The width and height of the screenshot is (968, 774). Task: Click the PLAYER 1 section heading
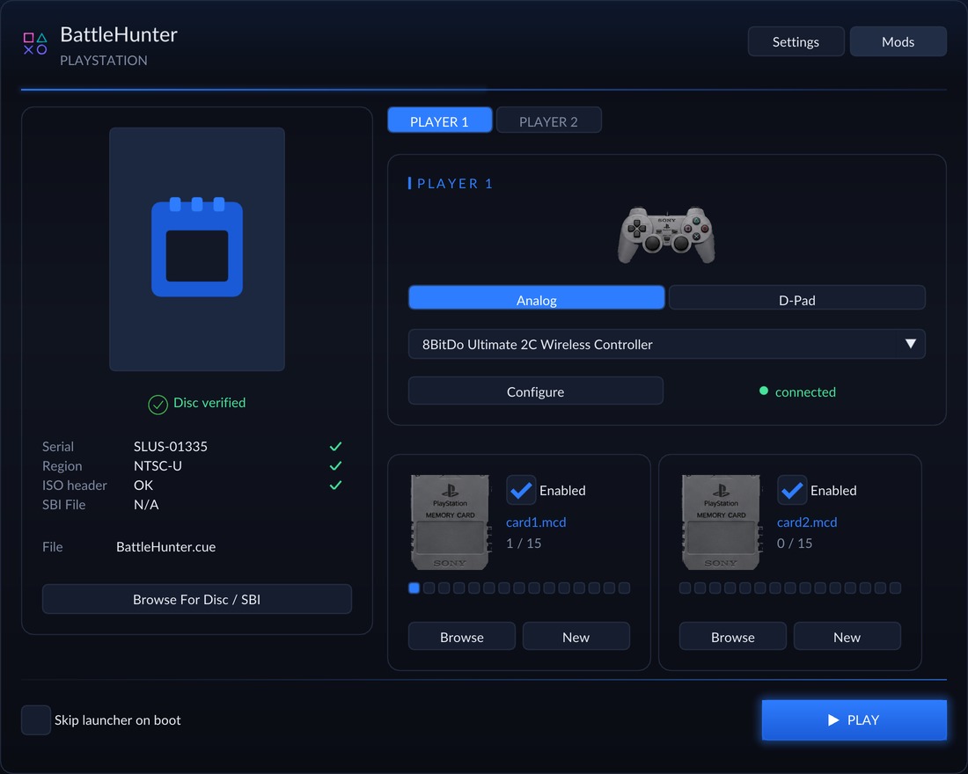tap(454, 183)
